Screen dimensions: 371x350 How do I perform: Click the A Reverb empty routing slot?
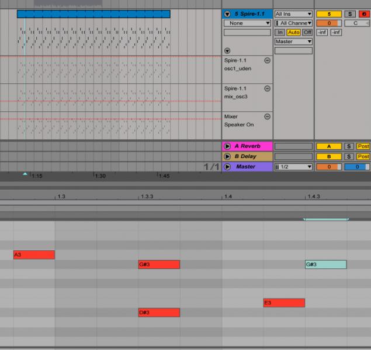[293, 146]
